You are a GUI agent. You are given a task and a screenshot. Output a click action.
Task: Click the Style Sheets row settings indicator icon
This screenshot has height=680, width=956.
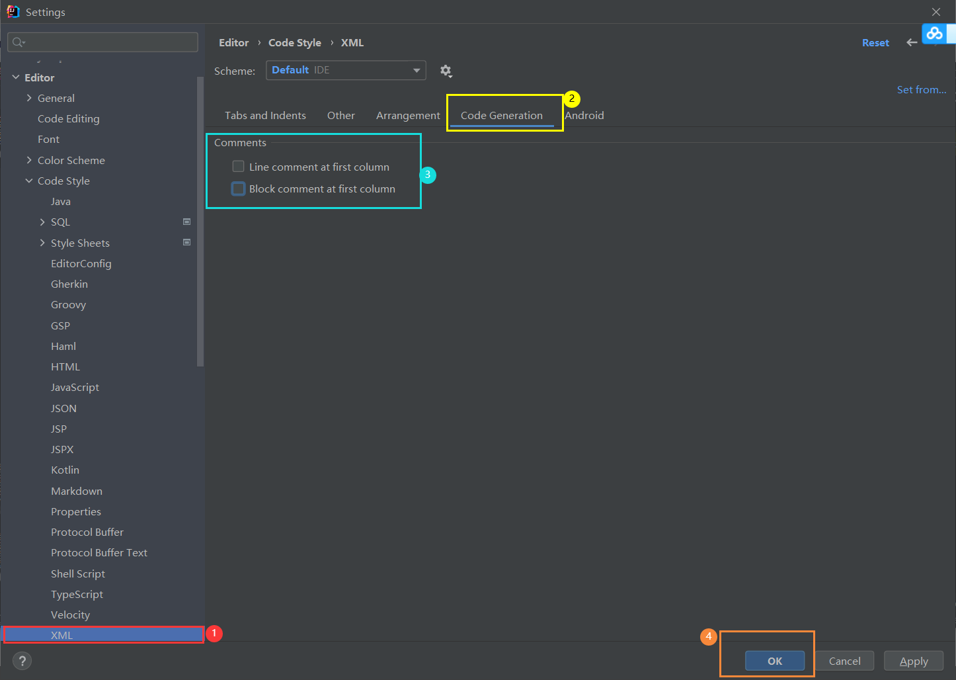click(187, 242)
